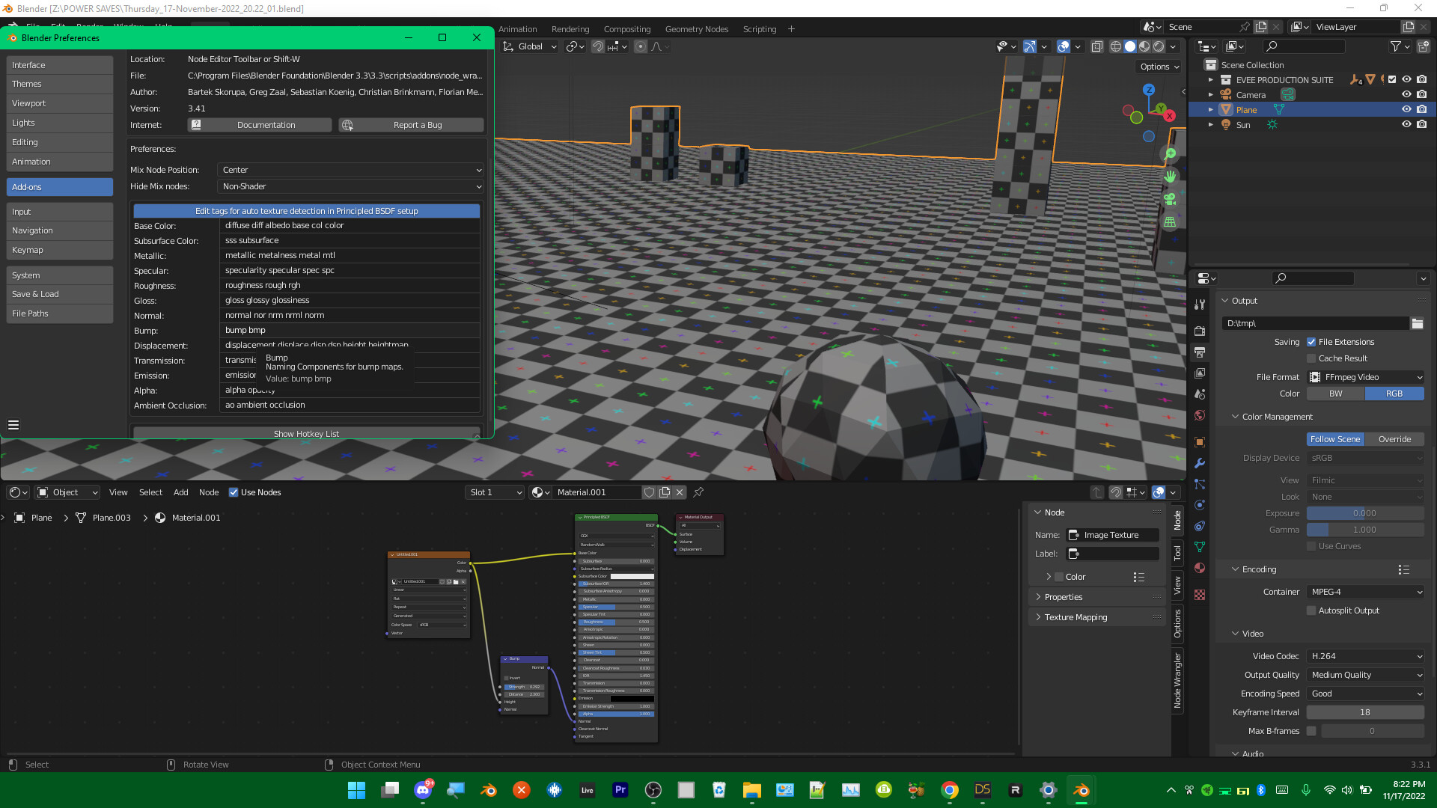Open the Add-ons section in Preferences
Screen dimensions: 1437x808
59,186
